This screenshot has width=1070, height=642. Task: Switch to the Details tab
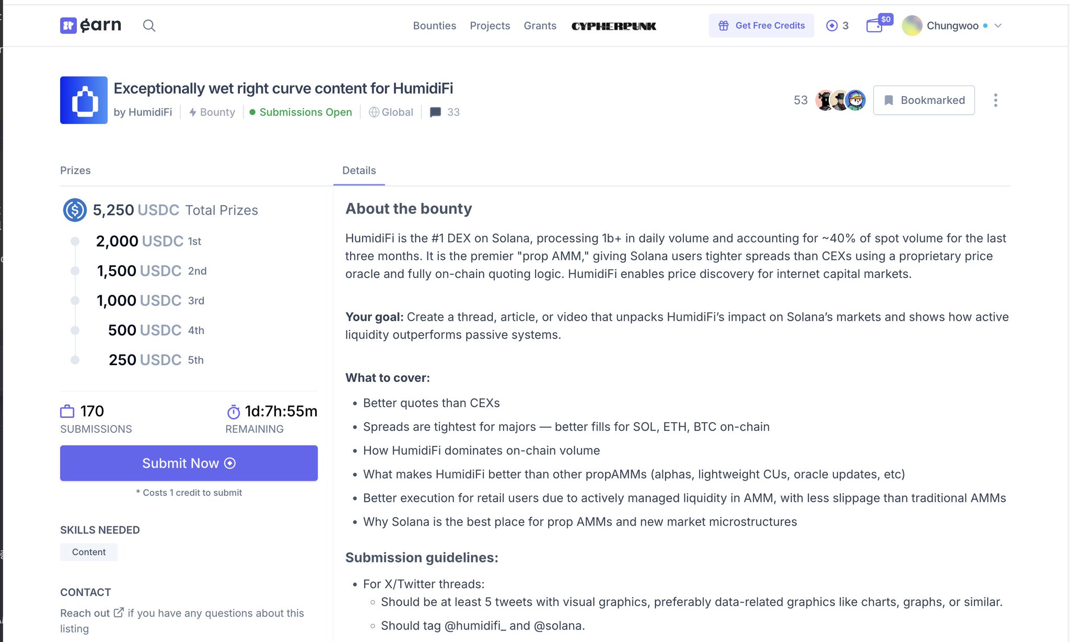[359, 170]
